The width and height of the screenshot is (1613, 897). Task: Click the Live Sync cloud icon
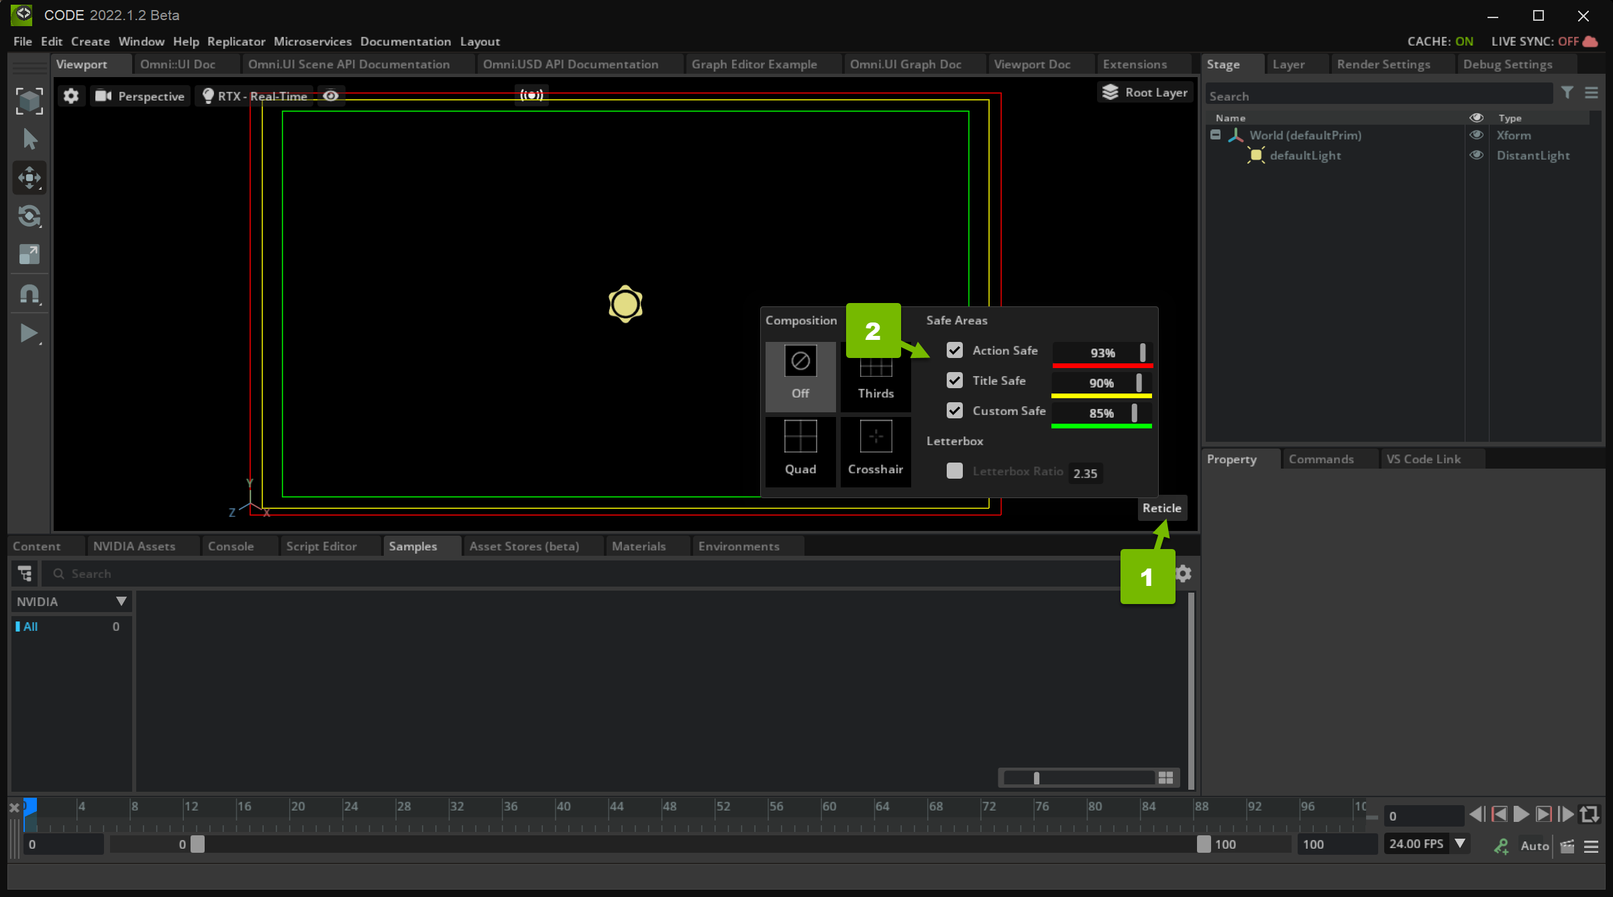[x=1590, y=42]
